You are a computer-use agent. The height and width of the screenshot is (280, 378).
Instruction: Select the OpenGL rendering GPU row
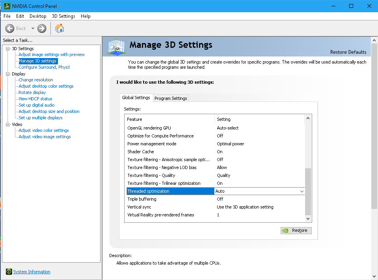[x=216, y=128]
